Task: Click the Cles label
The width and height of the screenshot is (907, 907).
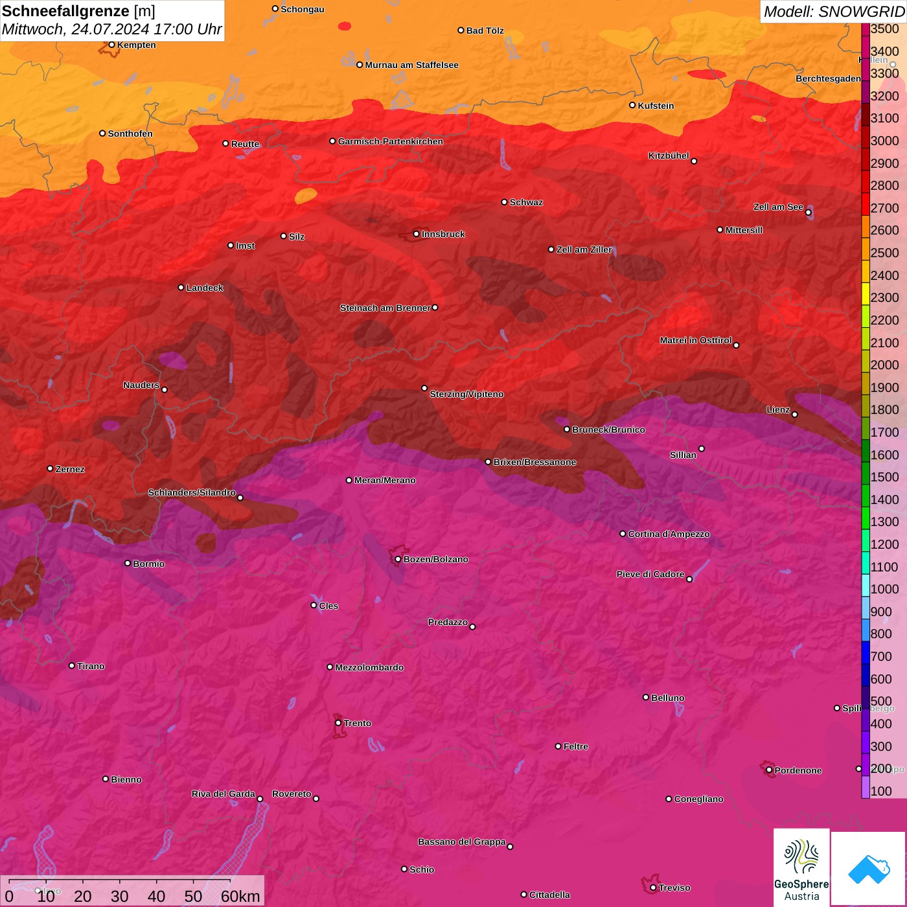Action: pyautogui.click(x=328, y=606)
